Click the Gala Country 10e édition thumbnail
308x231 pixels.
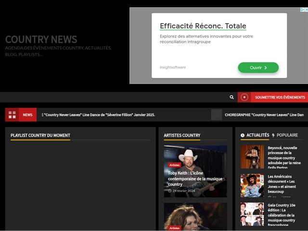pos(252,214)
